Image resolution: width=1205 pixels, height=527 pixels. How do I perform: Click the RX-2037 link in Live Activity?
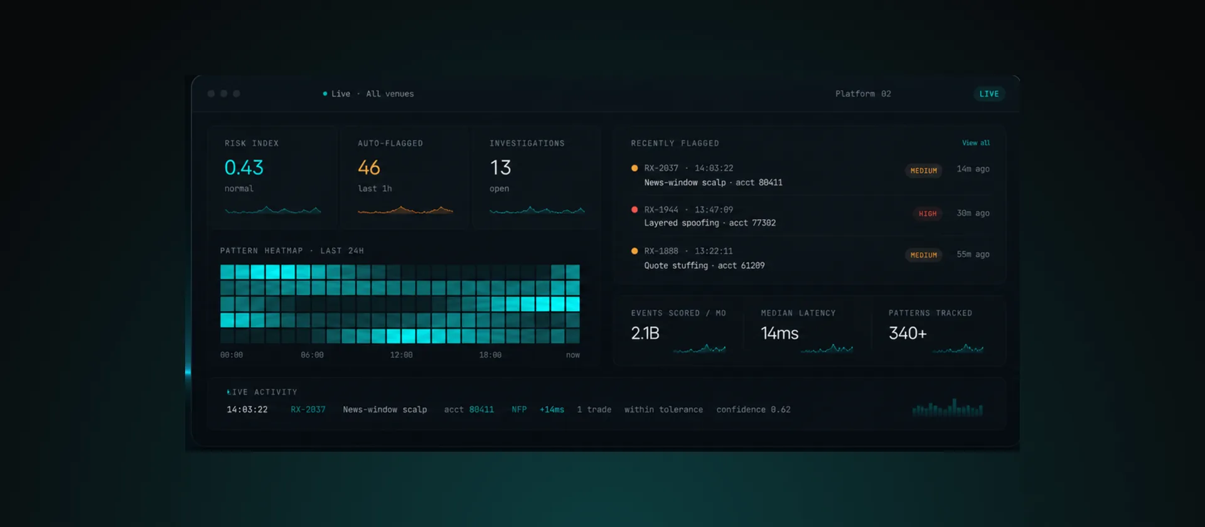point(308,410)
